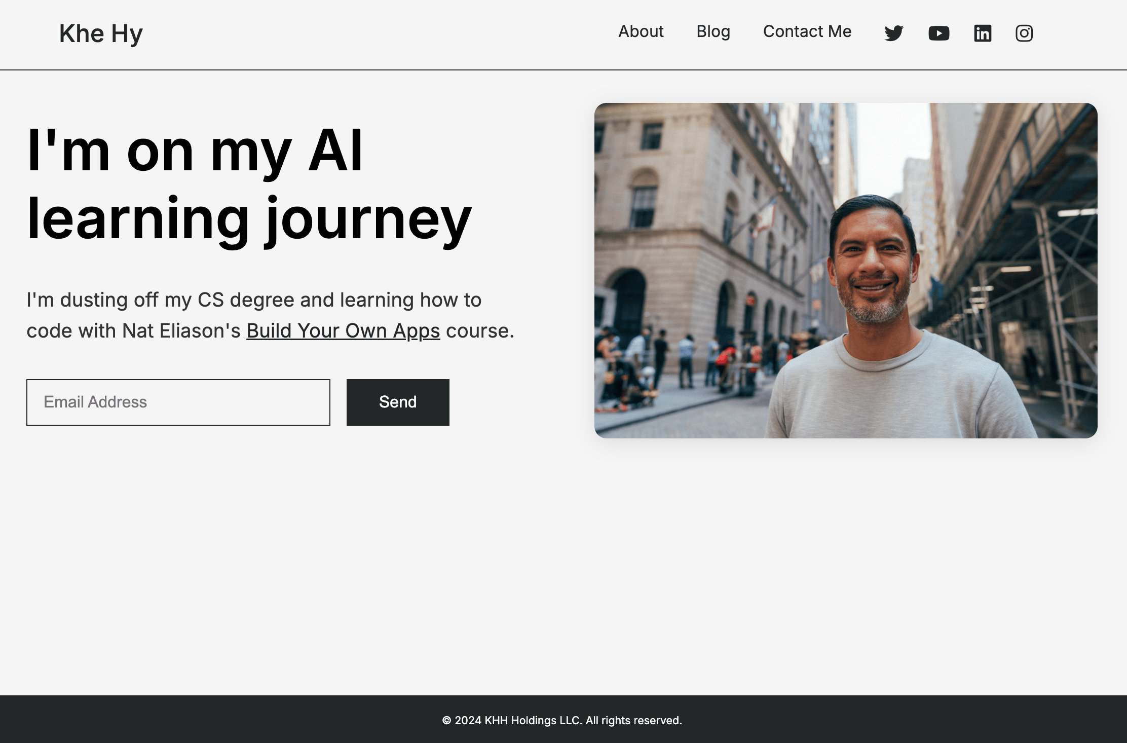The image size is (1127, 743).
Task: Click the words Nat Eliason's
Action: click(181, 330)
